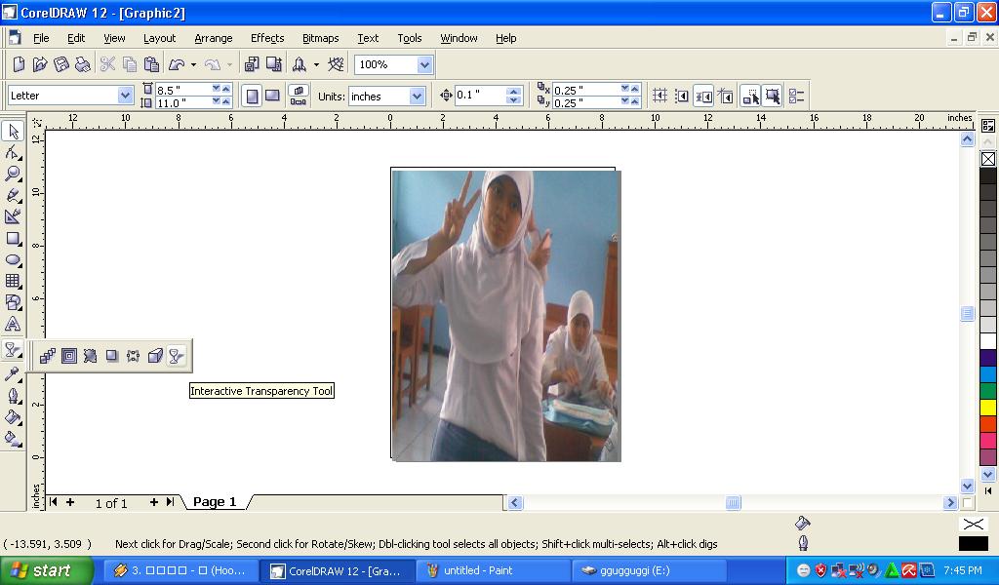Expand the Application Launcher dropdown arrow
This screenshot has width=999, height=585.
(316, 64)
